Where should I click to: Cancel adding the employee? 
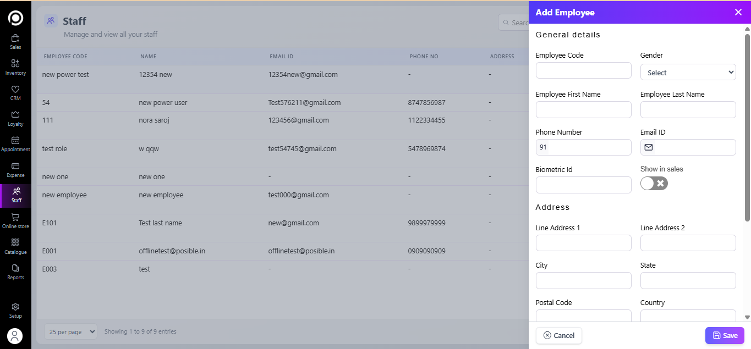pos(558,335)
